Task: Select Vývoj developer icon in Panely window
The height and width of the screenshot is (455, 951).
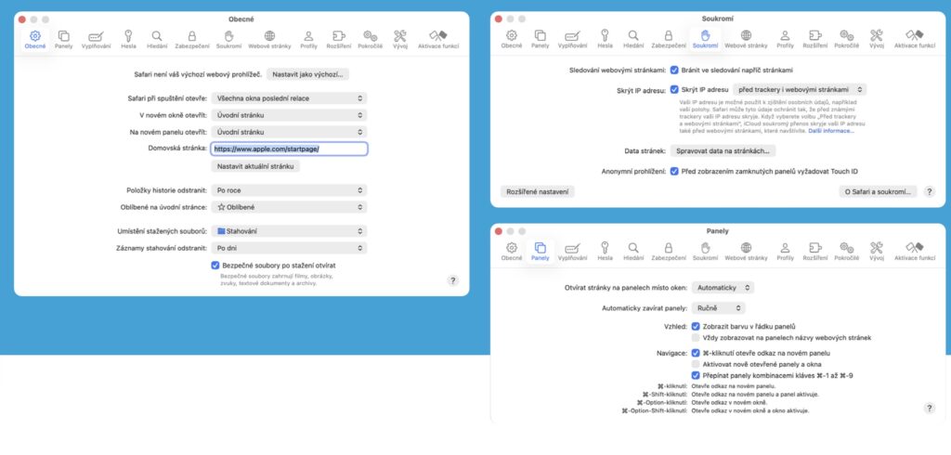Action: point(877,251)
